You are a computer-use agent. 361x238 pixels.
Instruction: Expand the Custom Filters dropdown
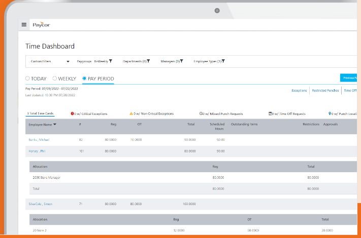68,62
